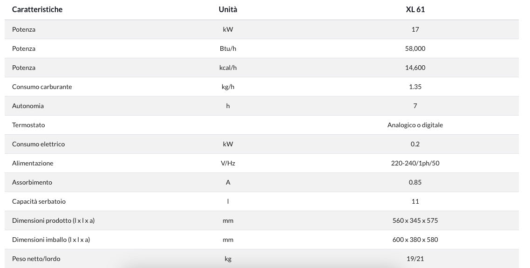Click the Dimensioni imballo row label
The height and width of the screenshot is (268, 530).
coord(51,240)
